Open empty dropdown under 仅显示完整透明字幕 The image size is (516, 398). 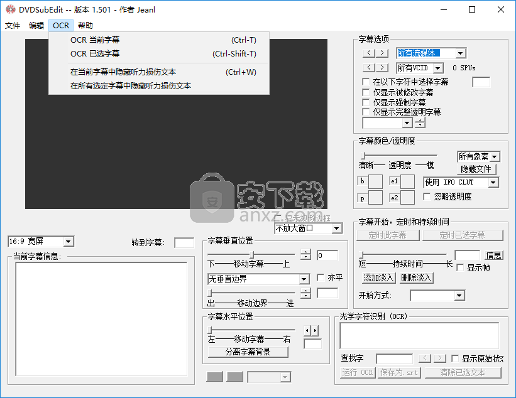pyautogui.click(x=407, y=123)
